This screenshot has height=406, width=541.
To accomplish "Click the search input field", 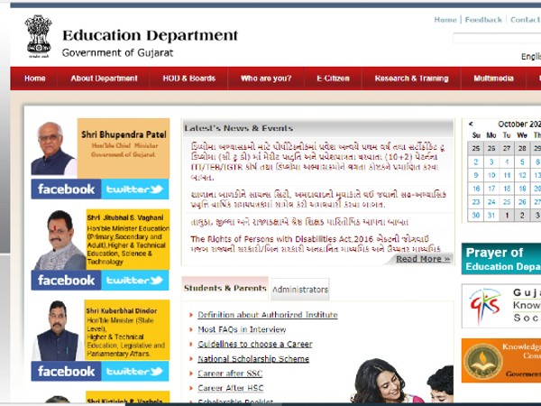I will coord(496,39).
